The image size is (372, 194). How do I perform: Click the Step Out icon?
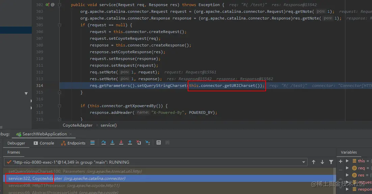130,143
